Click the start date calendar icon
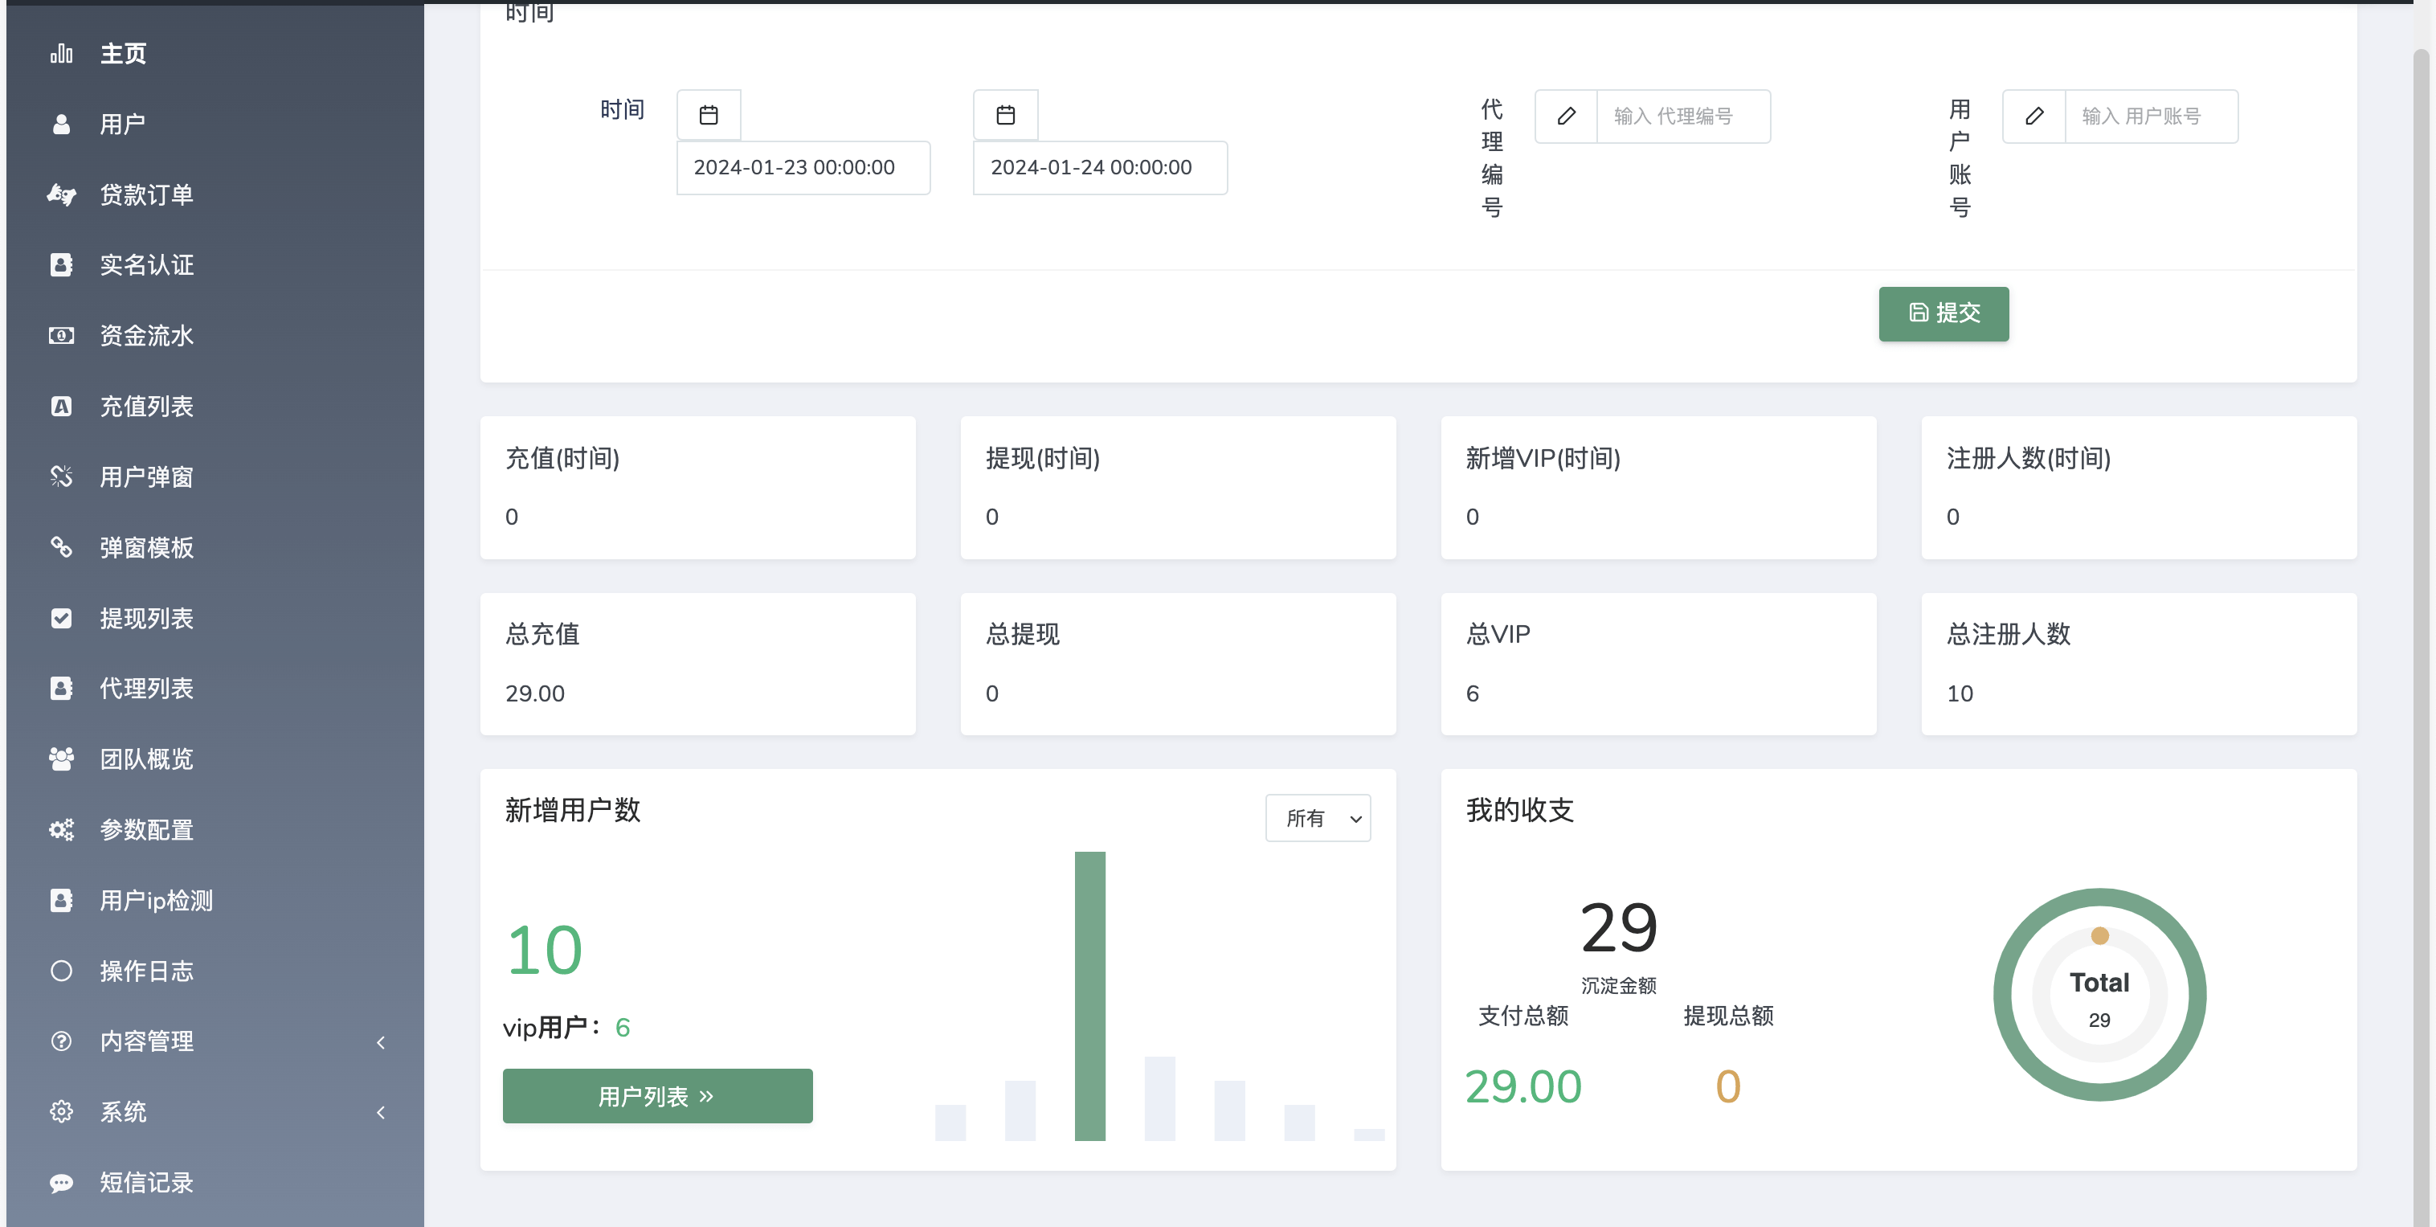 [709, 116]
